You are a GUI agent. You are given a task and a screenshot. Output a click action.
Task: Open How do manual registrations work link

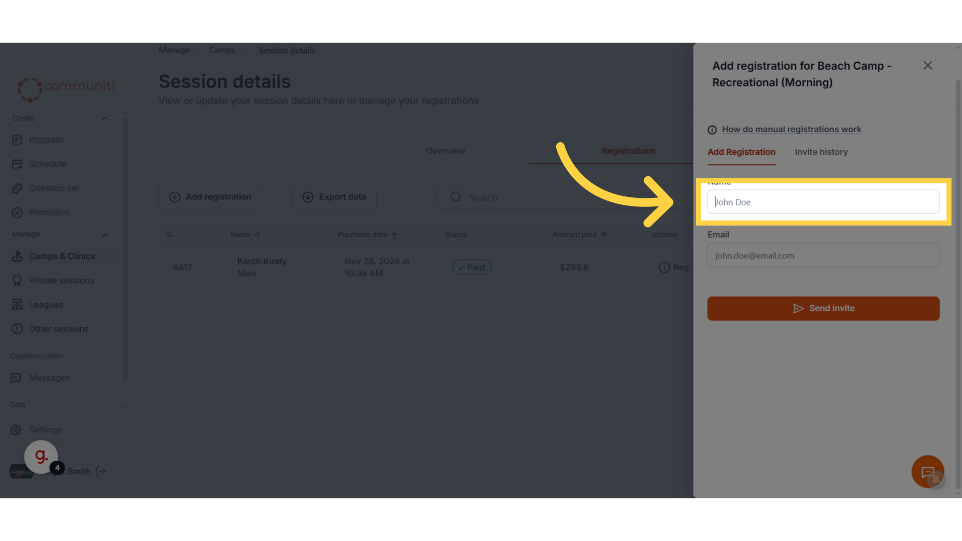[792, 129]
